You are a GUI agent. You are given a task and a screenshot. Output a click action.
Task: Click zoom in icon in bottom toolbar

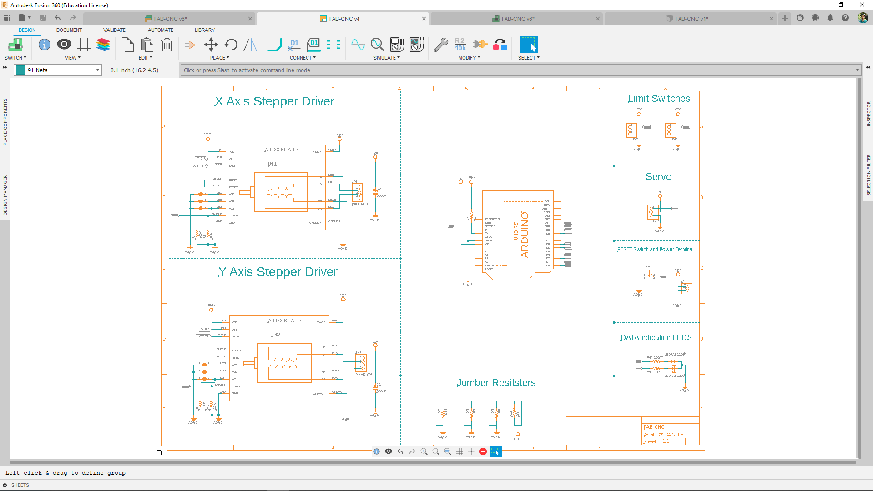[424, 451]
